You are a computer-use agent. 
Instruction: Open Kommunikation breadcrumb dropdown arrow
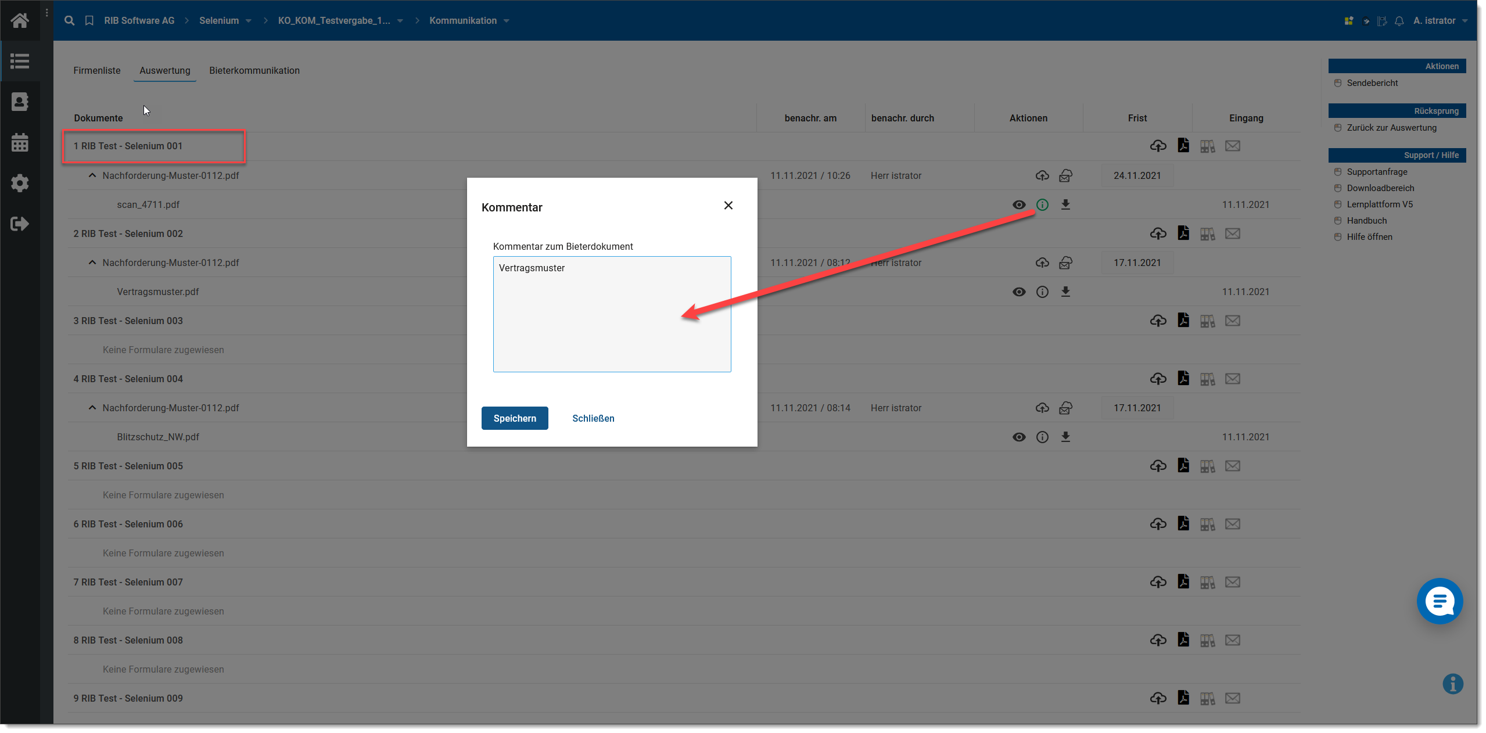pyautogui.click(x=507, y=21)
